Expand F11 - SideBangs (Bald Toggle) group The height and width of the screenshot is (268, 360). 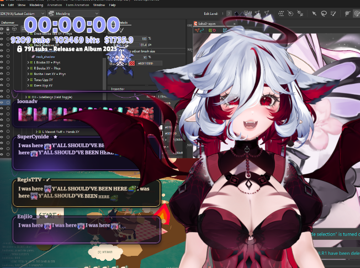(26, 97)
